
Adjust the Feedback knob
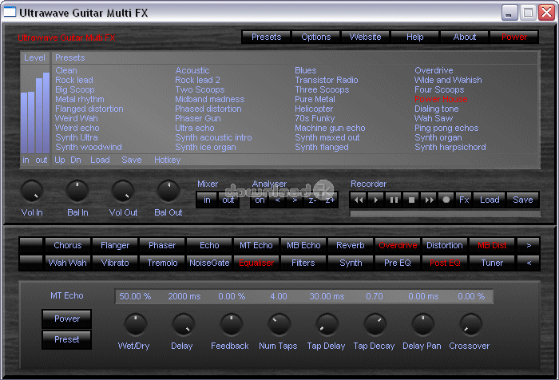point(231,325)
